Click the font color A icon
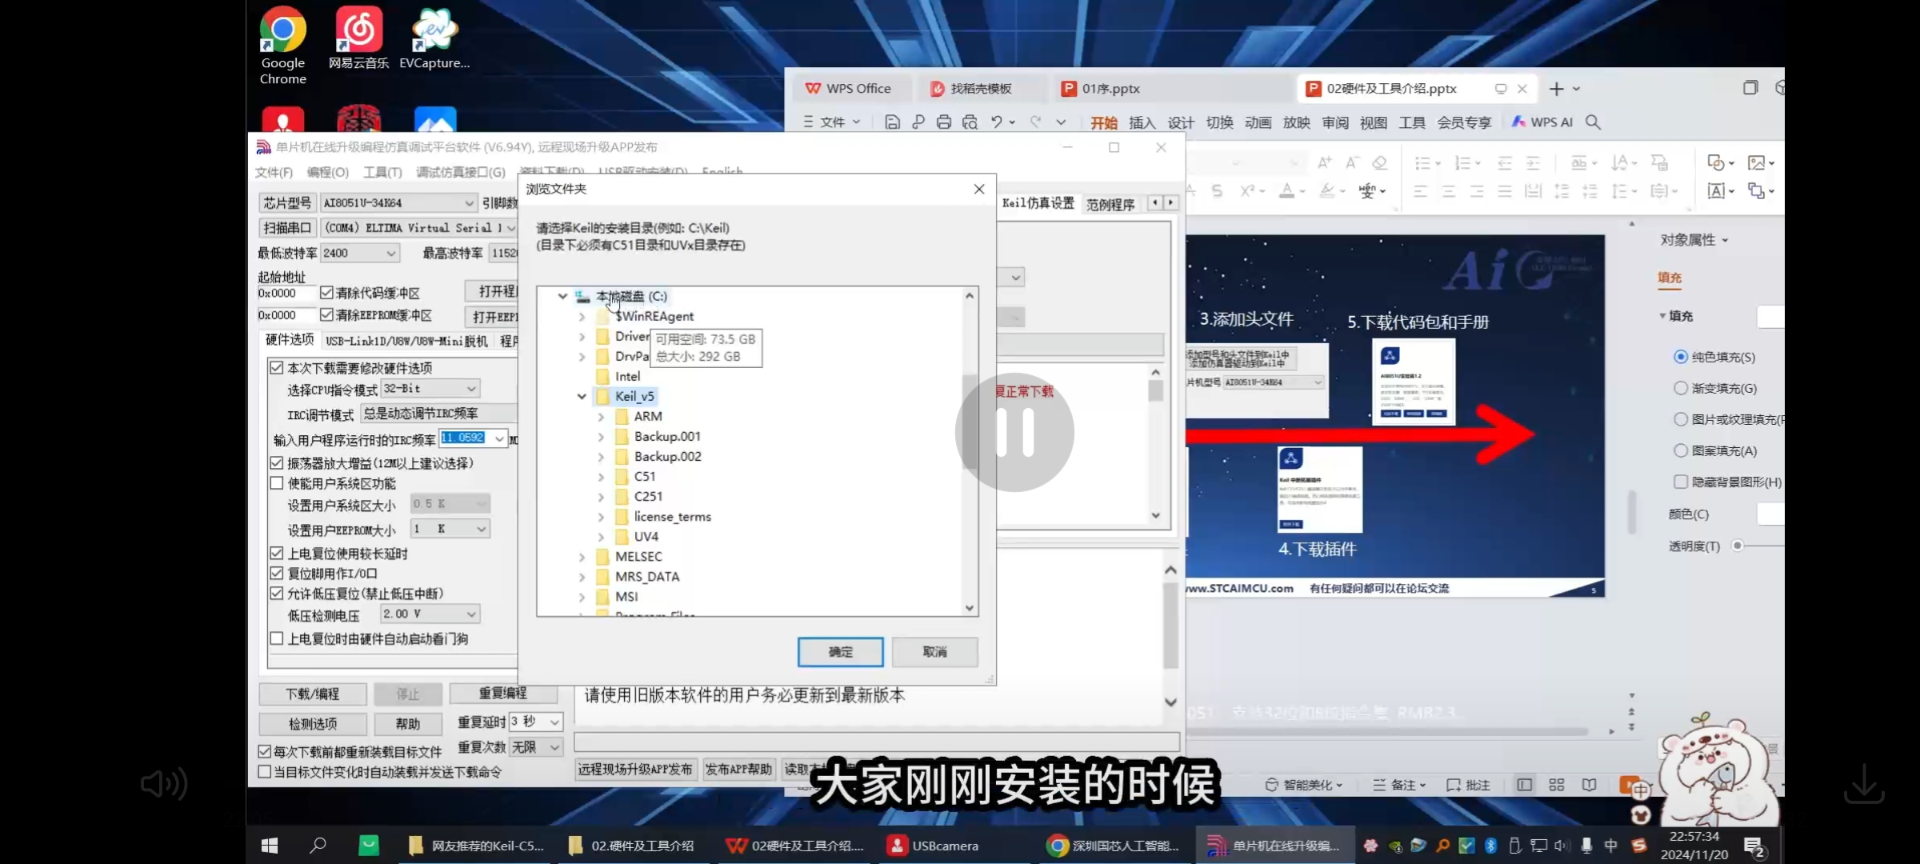This screenshot has width=1920, height=864. (x=1287, y=190)
